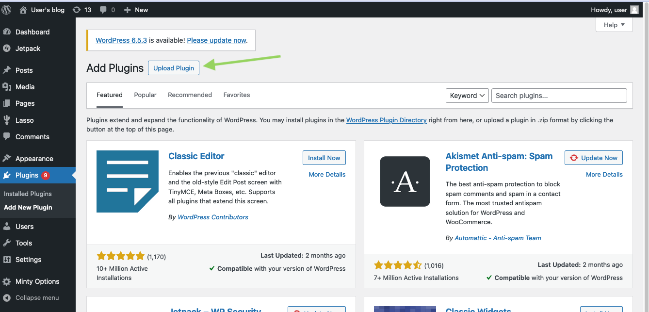Image resolution: width=649 pixels, height=312 pixels.
Task: Open More Details for Akismet
Action: point(604,174)
